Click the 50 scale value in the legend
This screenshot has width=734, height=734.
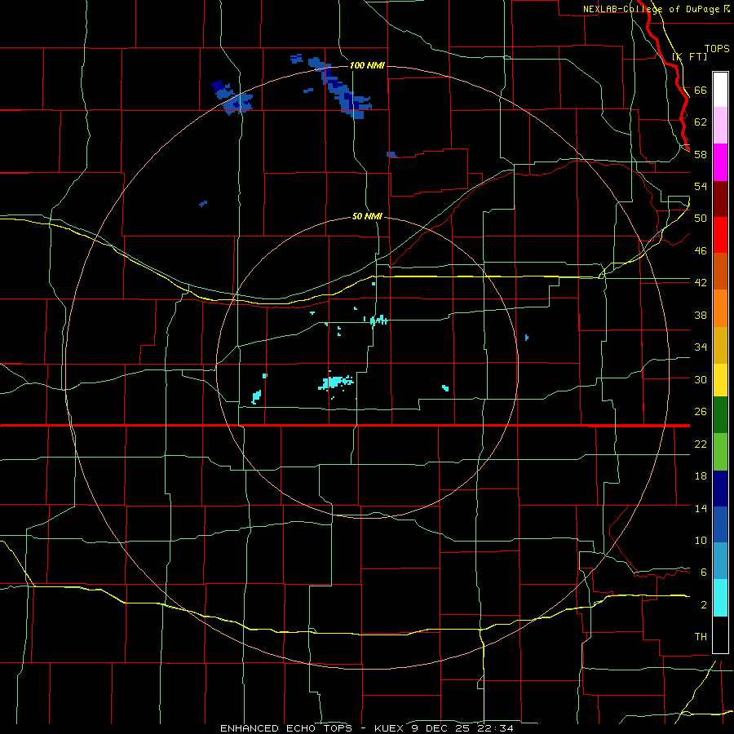(701, 219)
